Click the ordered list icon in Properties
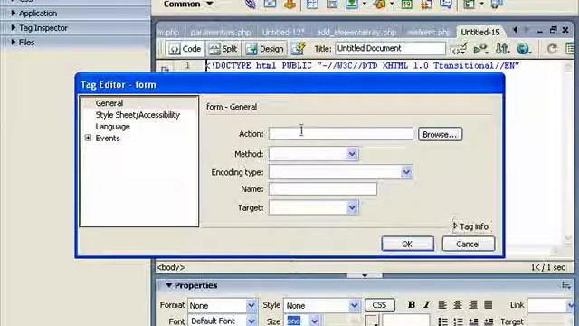 click(x=458, y=321)
